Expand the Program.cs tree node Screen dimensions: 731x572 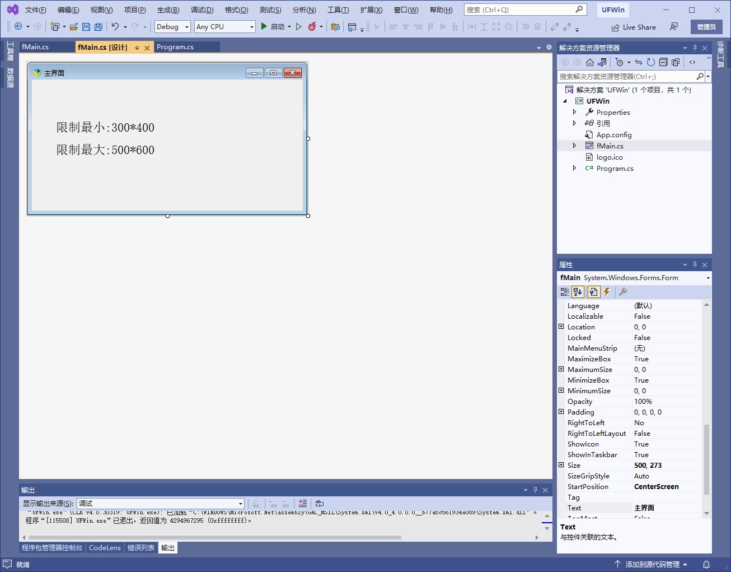[575, 168]
